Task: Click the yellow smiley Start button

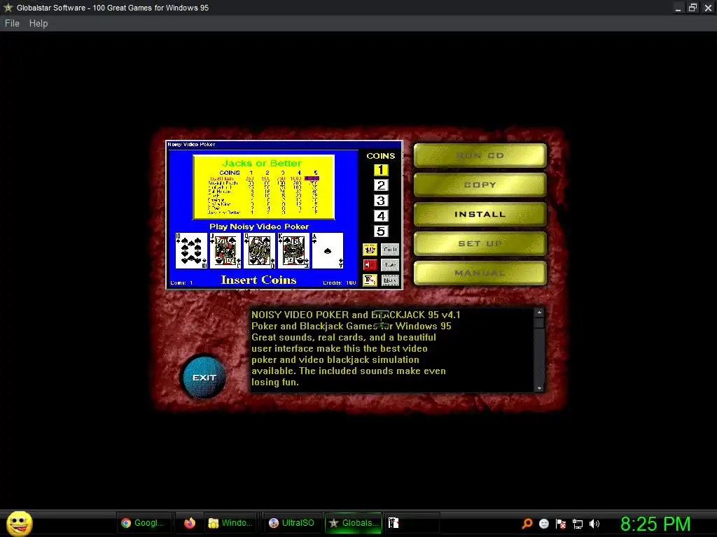Action: coord(19,523)
